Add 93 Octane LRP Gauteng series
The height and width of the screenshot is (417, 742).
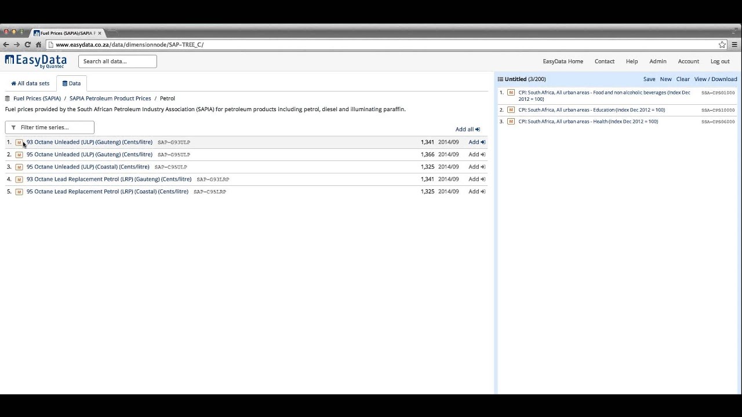[x=477, y=179]
